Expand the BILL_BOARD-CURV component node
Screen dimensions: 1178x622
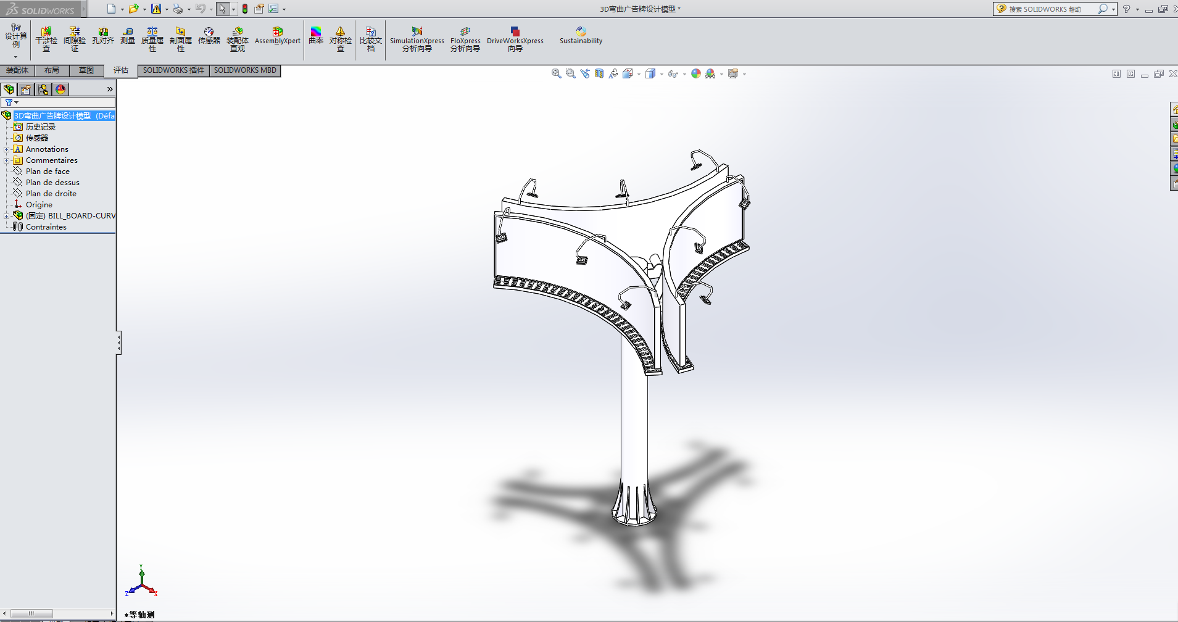point(6,215)
